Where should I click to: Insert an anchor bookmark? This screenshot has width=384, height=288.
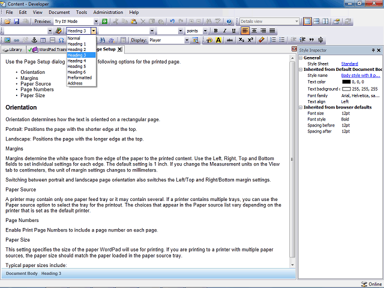click(x=34, y=40)
